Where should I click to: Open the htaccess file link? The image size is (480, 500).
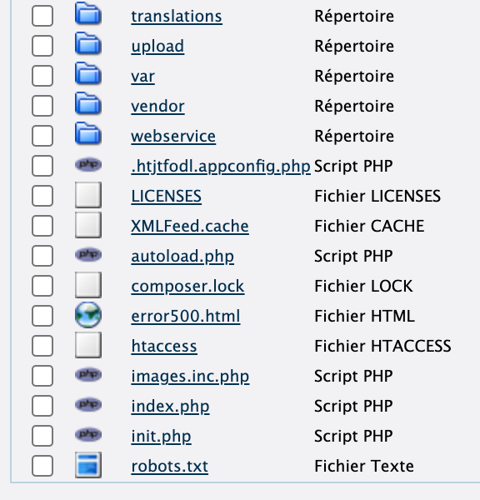(164, 346)
